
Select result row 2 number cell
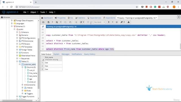42,66
